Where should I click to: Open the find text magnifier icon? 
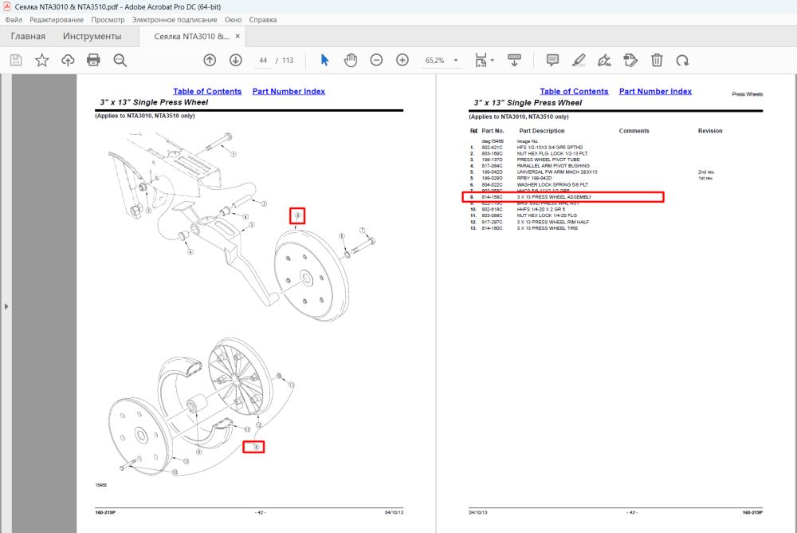click(x=120, y=60)
